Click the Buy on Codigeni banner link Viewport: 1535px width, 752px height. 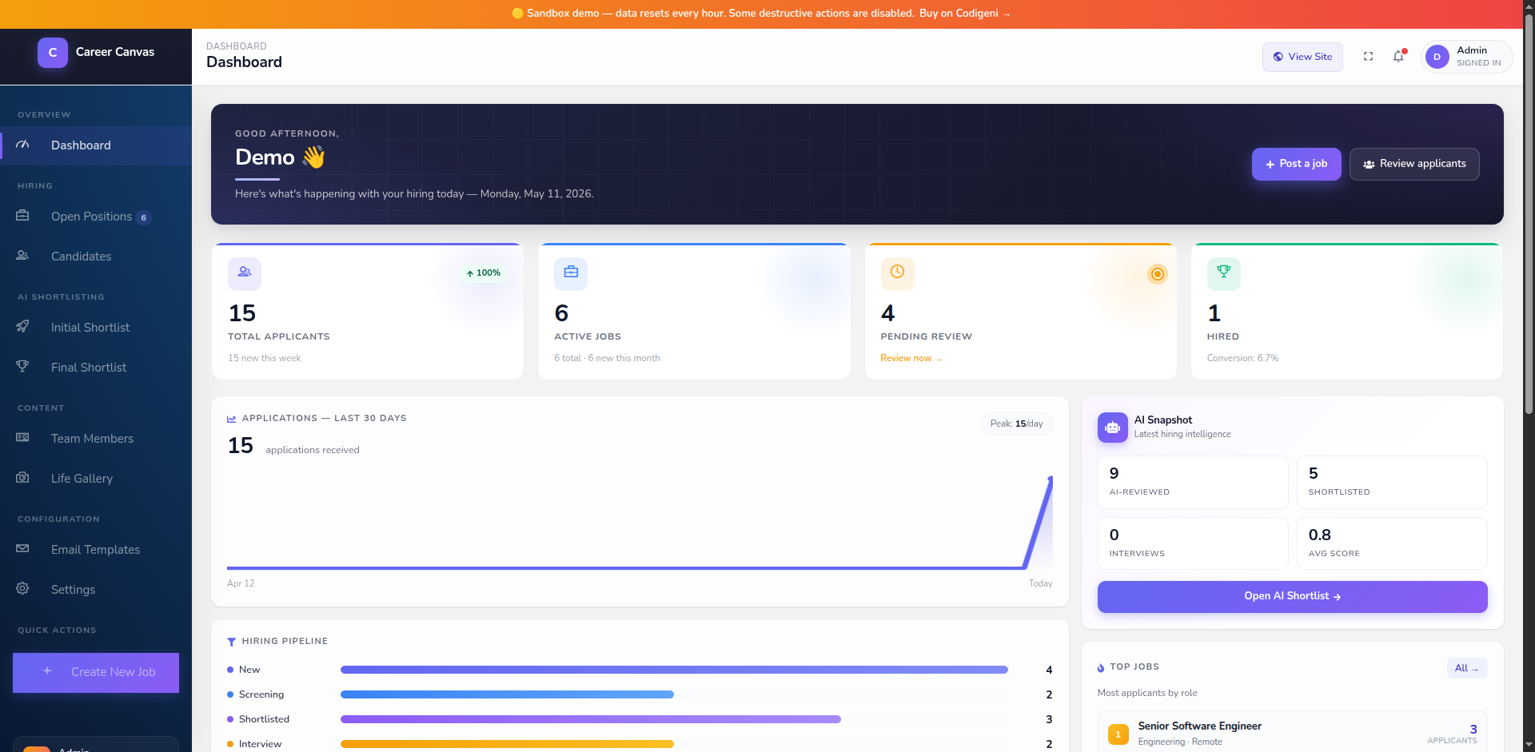964,14
